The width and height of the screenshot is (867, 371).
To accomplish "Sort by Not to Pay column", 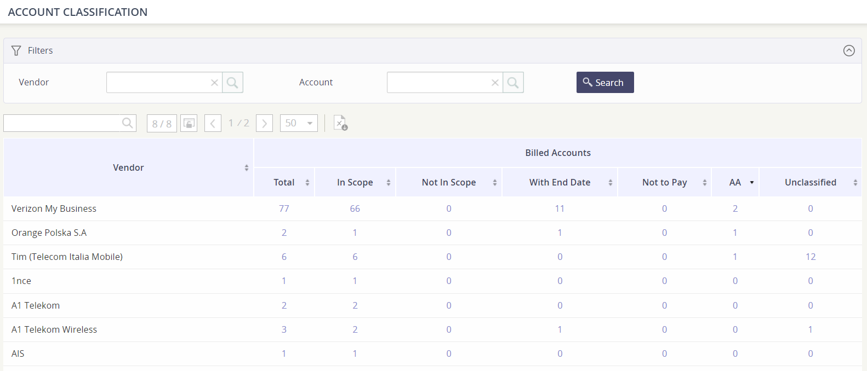I will (x=705, y=183).
